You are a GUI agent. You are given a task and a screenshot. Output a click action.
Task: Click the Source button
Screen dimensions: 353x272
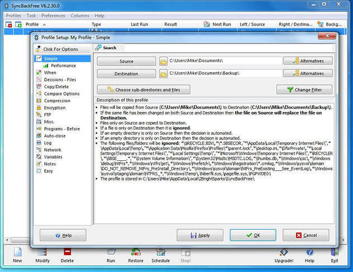126,61
